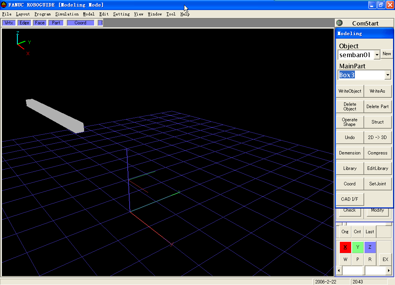Click the Cnt center button
This screenshot has height=285, width=395.
357,232
